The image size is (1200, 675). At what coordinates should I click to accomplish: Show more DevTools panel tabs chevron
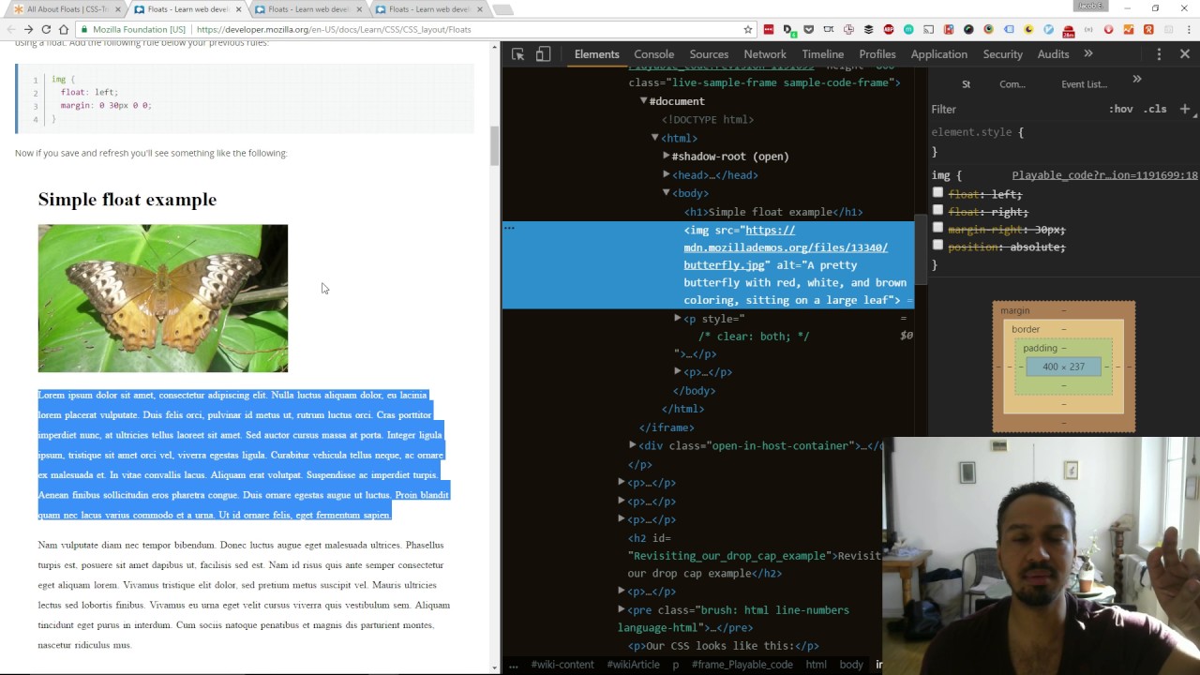click(x=1088, y=54)
